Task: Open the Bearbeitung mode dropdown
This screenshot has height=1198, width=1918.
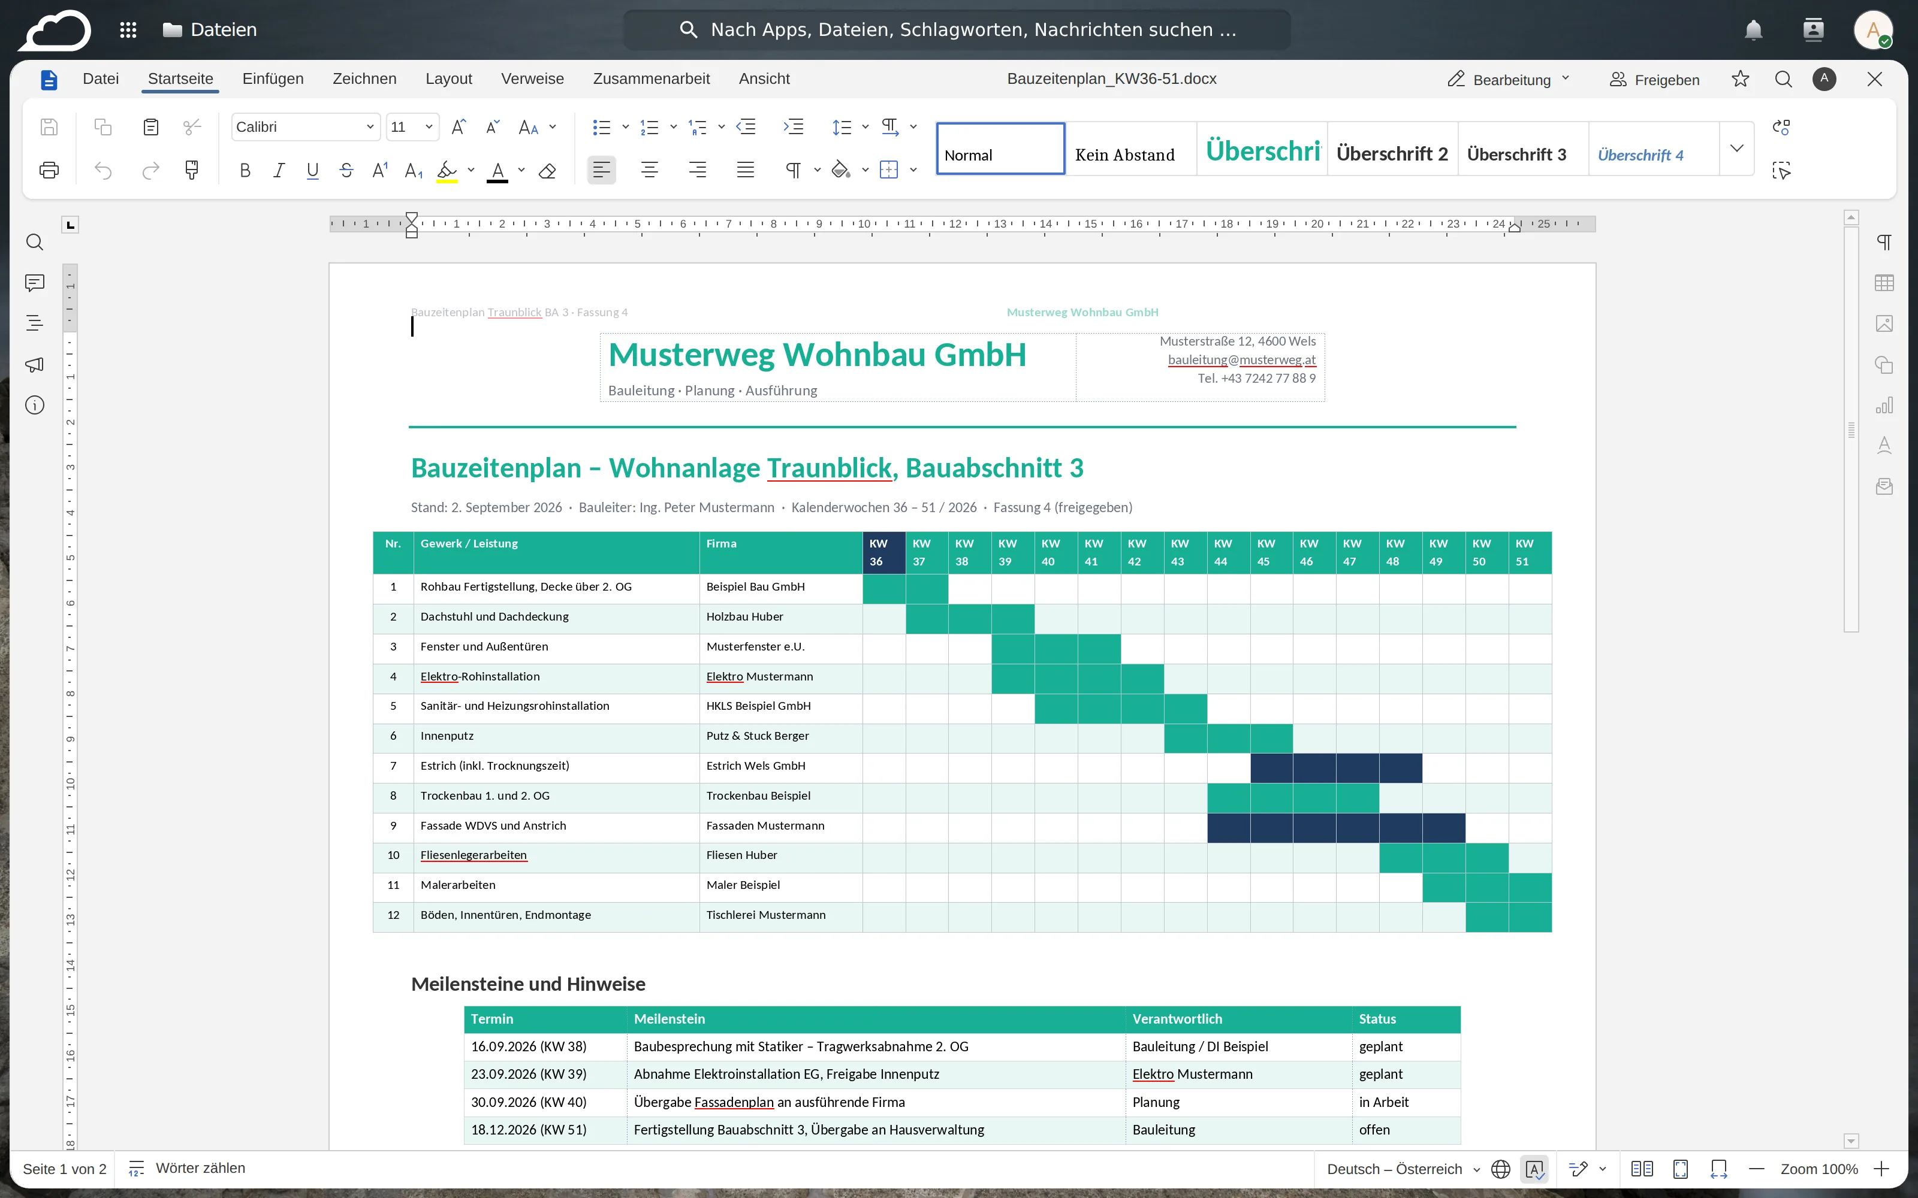Action: point(1508,79)
